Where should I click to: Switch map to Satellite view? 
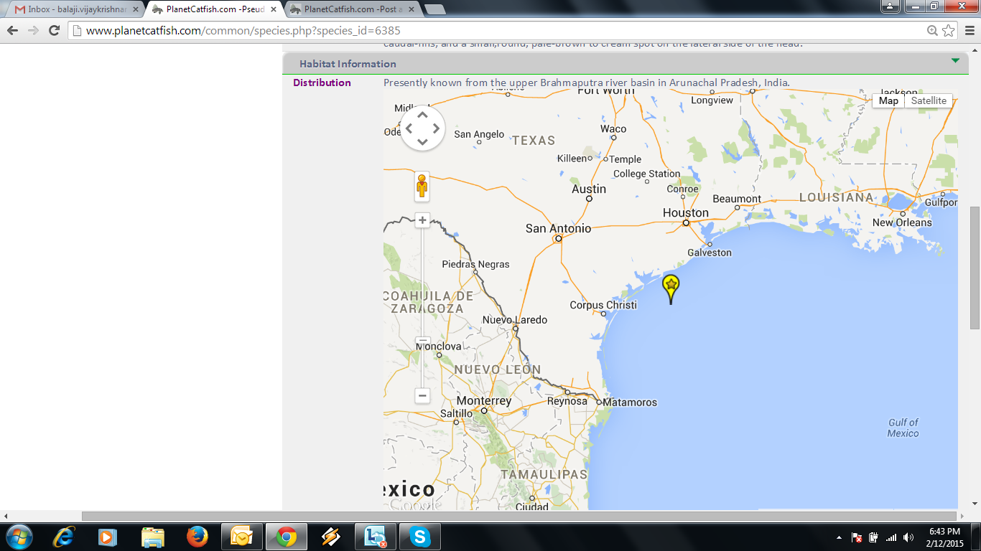tap(929, 100)
